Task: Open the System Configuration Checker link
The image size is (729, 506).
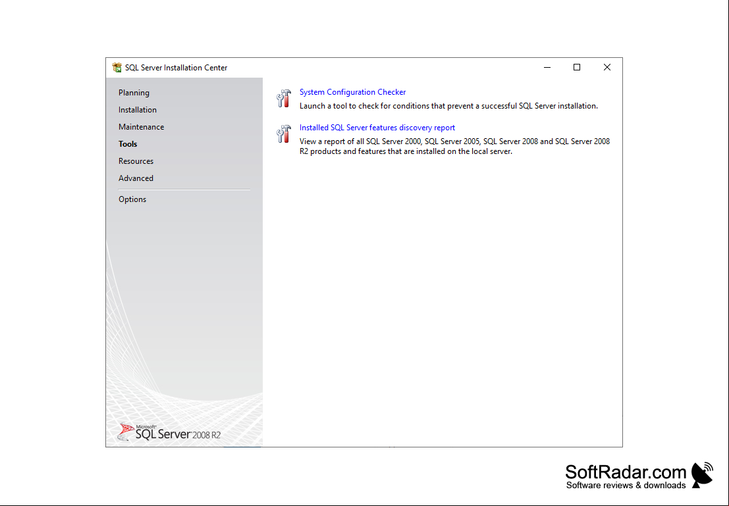Action: (352, 92)
